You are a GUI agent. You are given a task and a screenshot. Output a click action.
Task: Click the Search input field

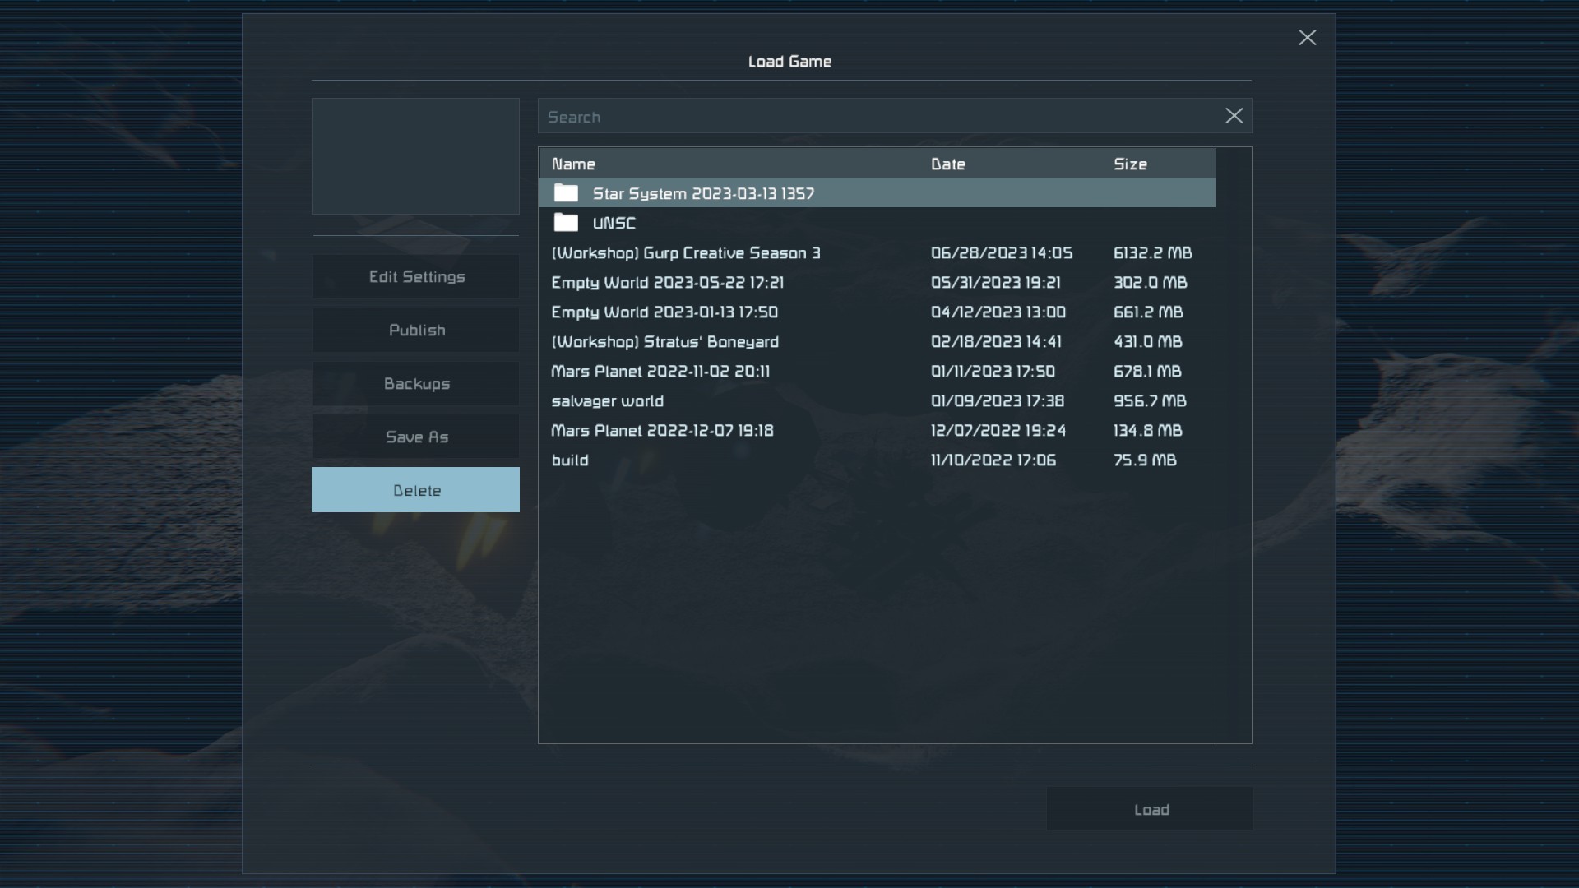pos(880,117)
